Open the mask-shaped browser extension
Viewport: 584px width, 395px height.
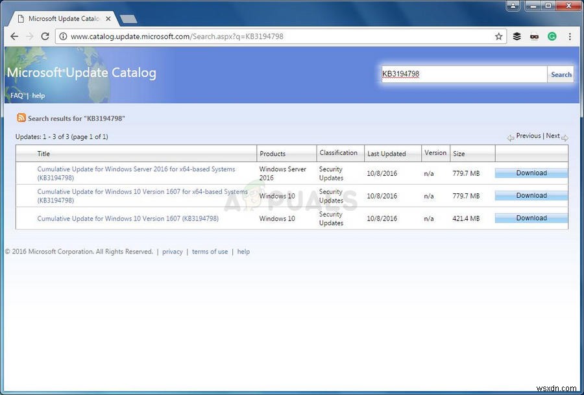click(534, 36)
